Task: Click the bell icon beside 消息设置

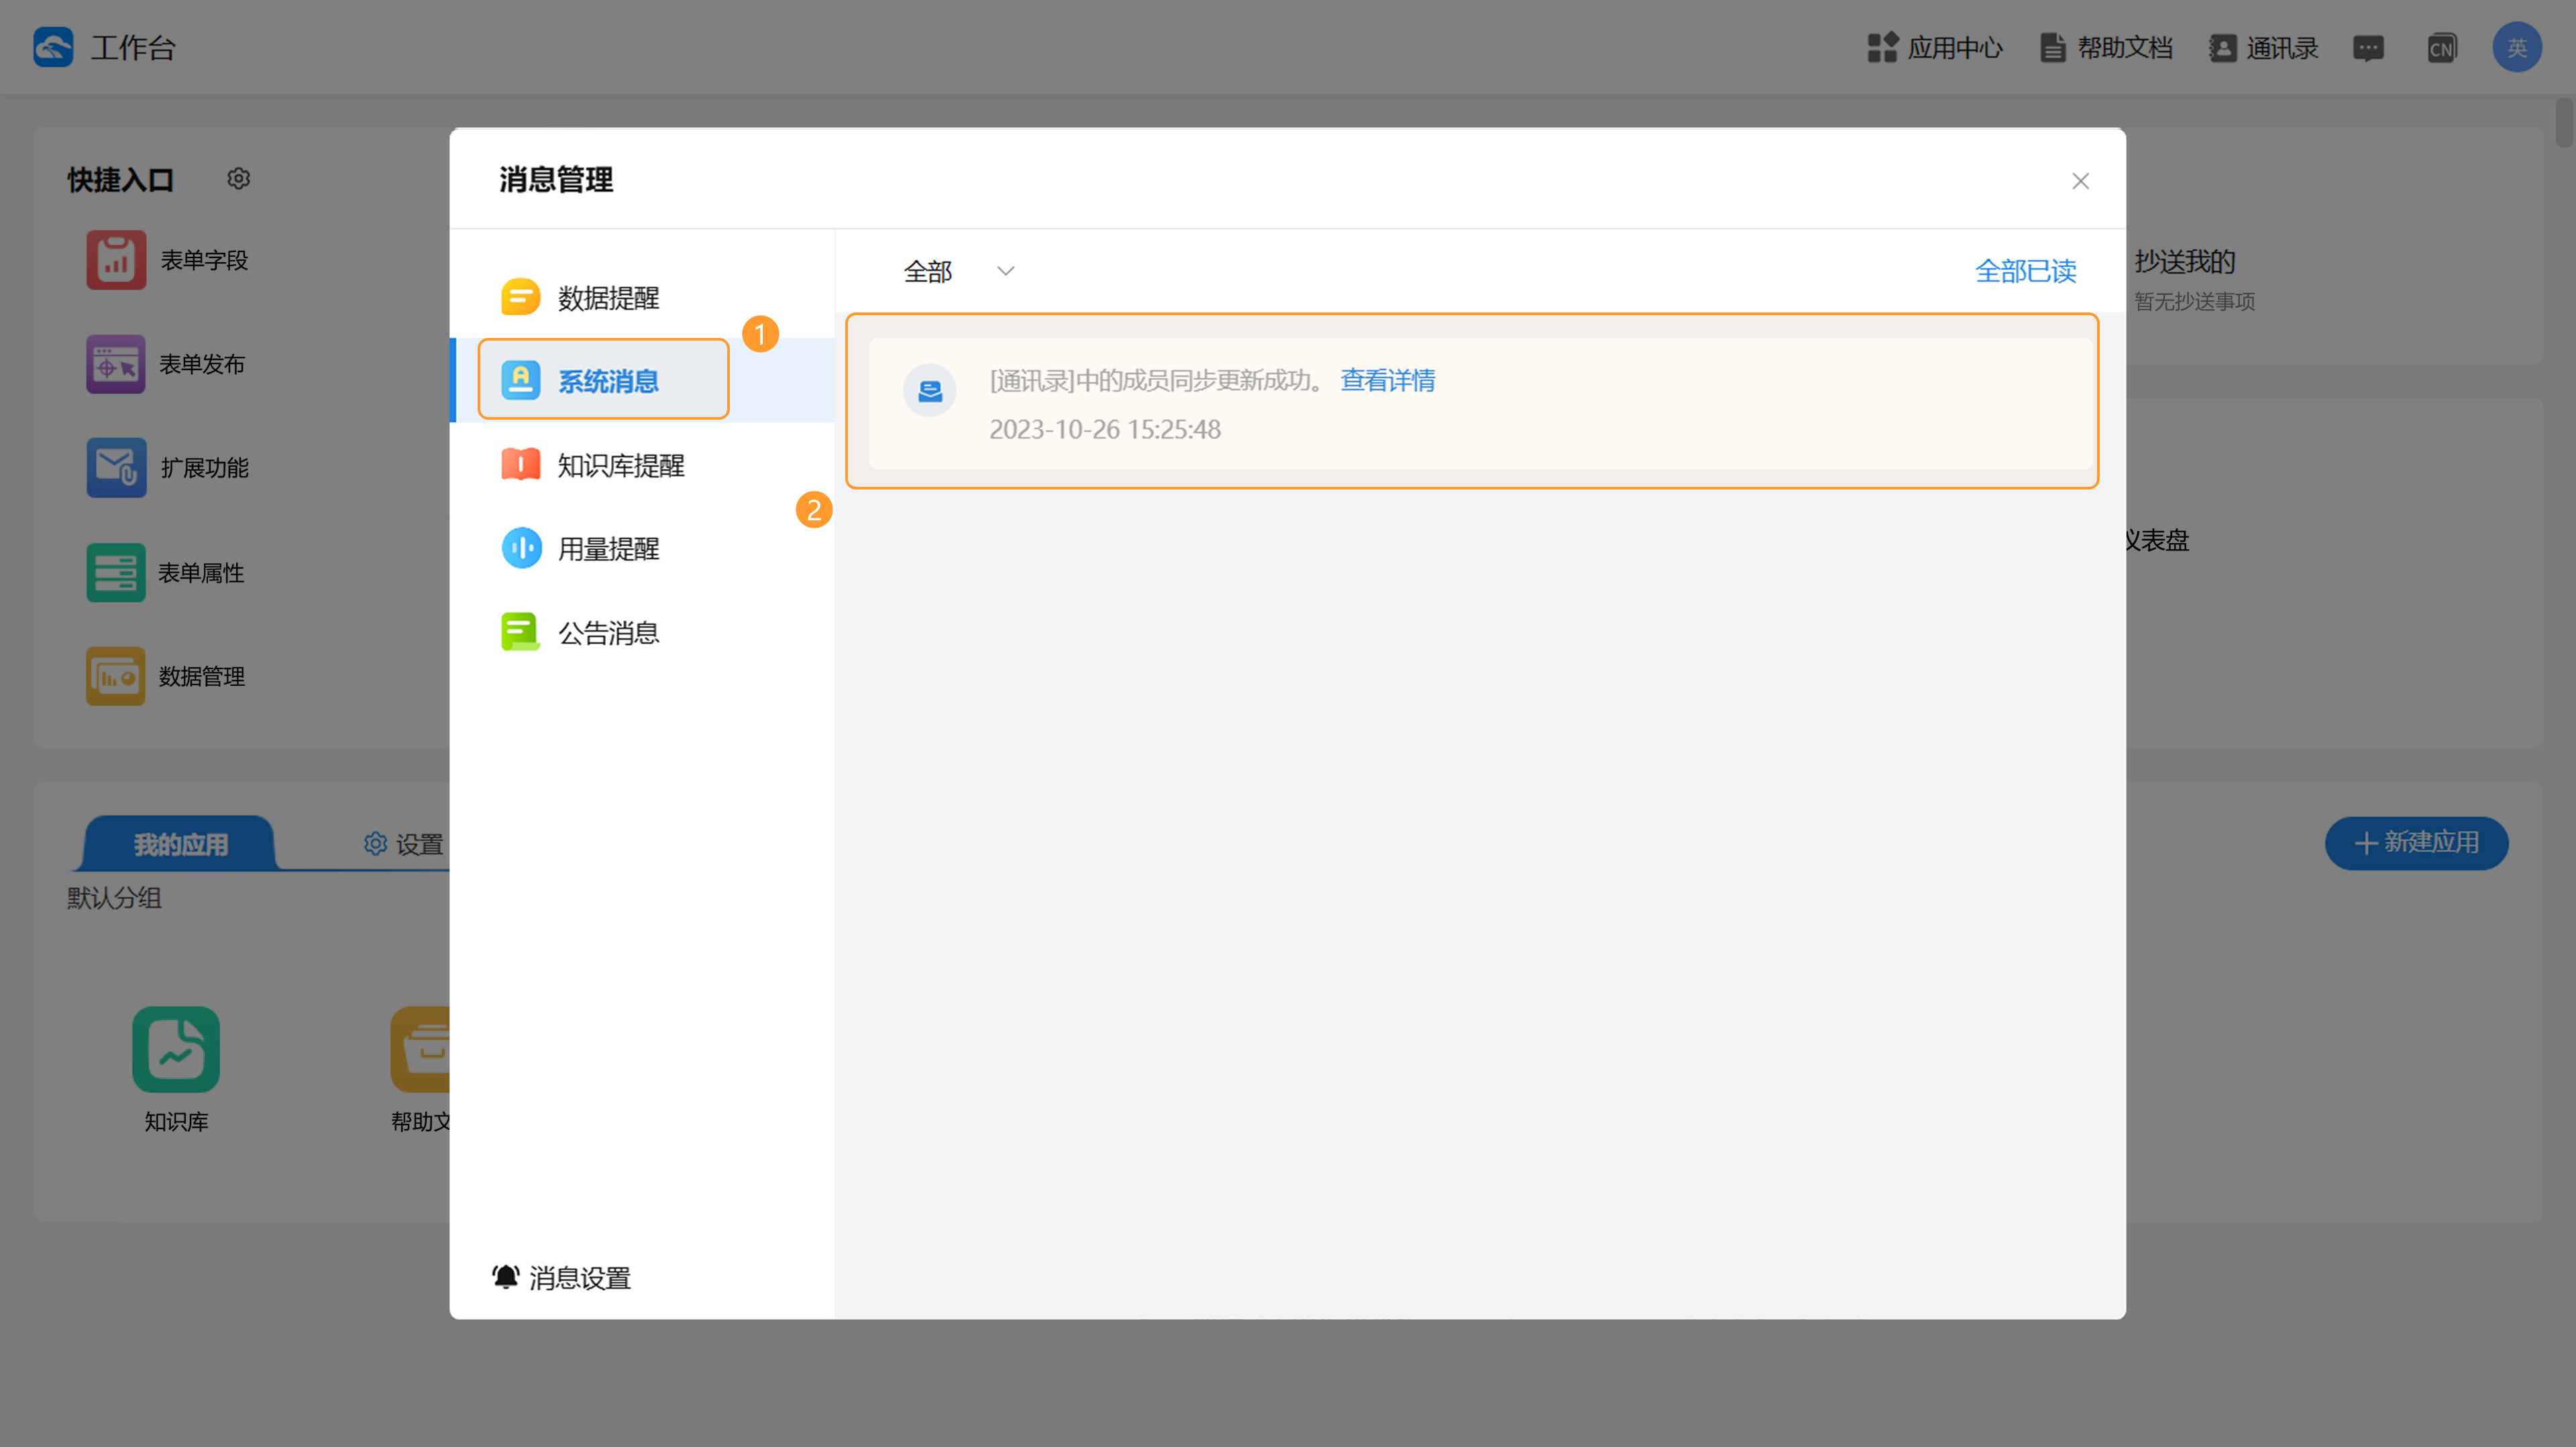Action: click(505, 1277)
